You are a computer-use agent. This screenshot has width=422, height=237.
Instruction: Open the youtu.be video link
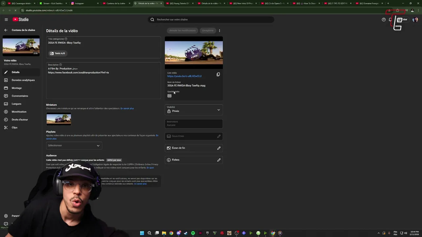(184, 76)
